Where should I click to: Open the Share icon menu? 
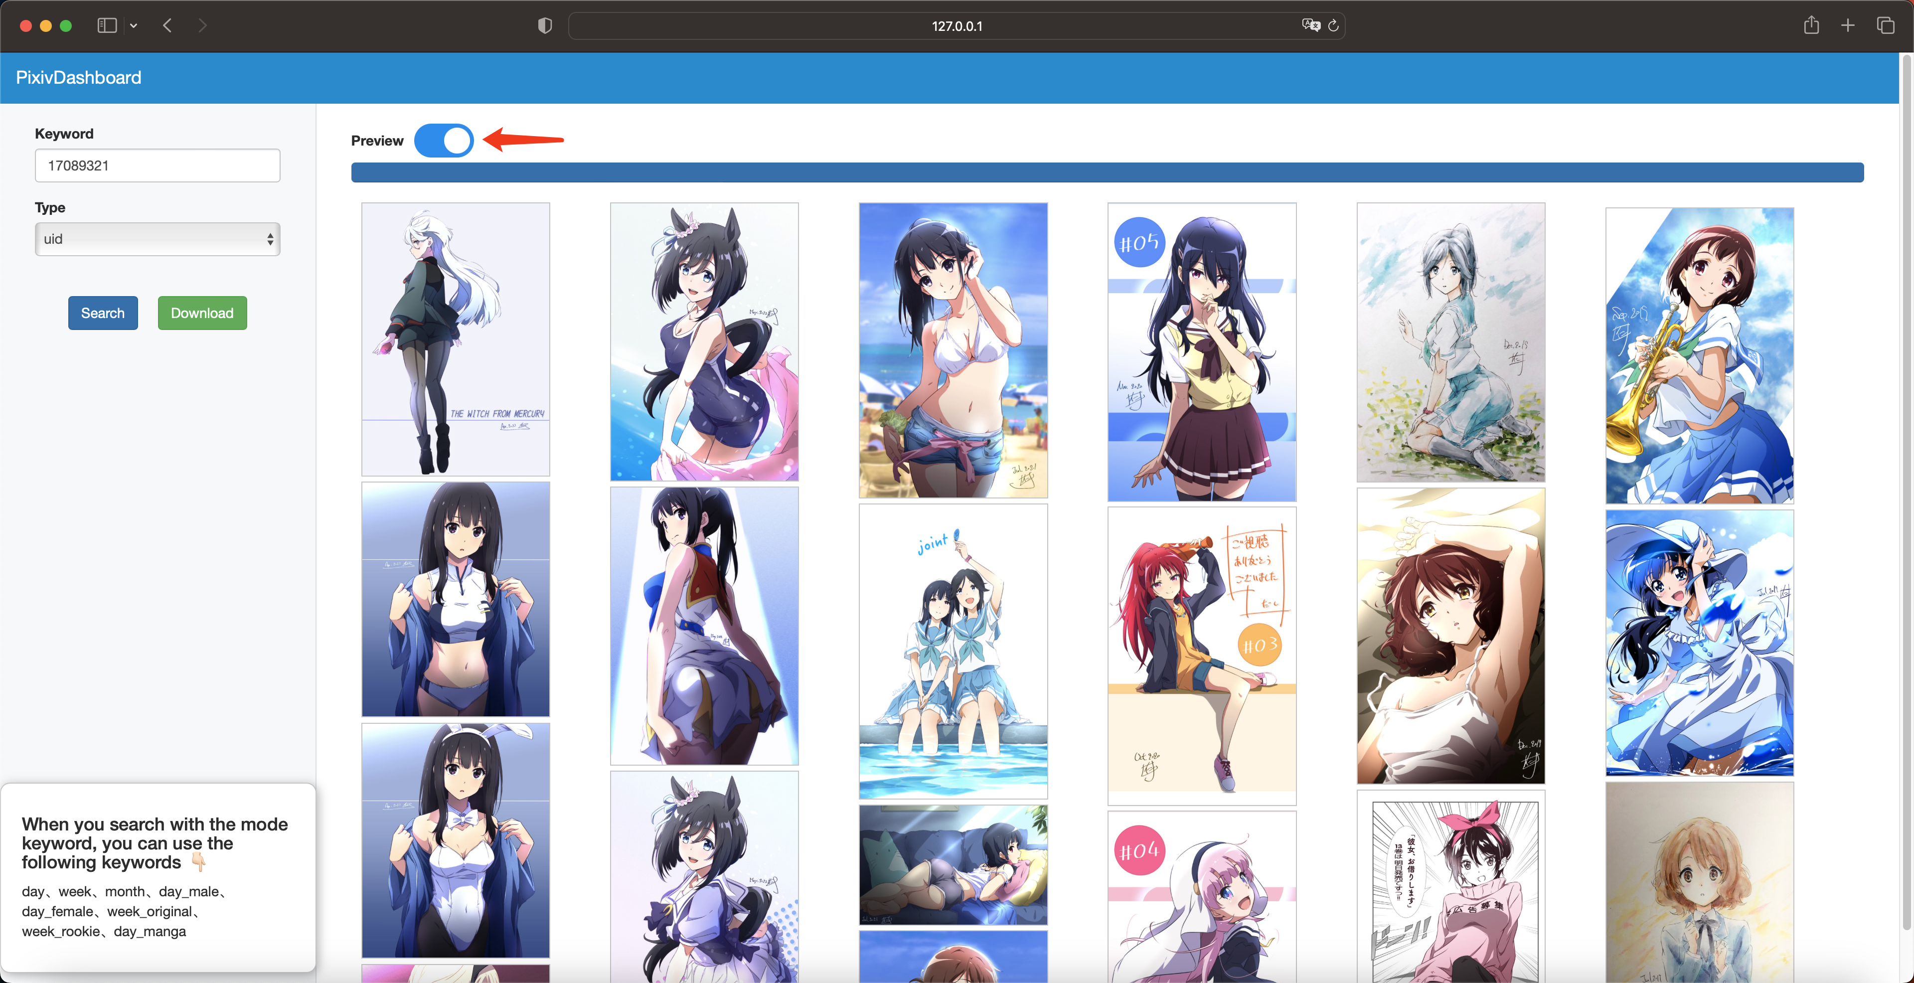(1811, 25)
